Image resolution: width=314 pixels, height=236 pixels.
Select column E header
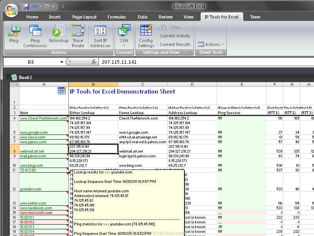tap(242, 85)
